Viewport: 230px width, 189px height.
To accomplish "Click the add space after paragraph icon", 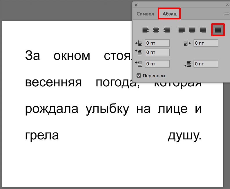I will (x=187, y=64).
